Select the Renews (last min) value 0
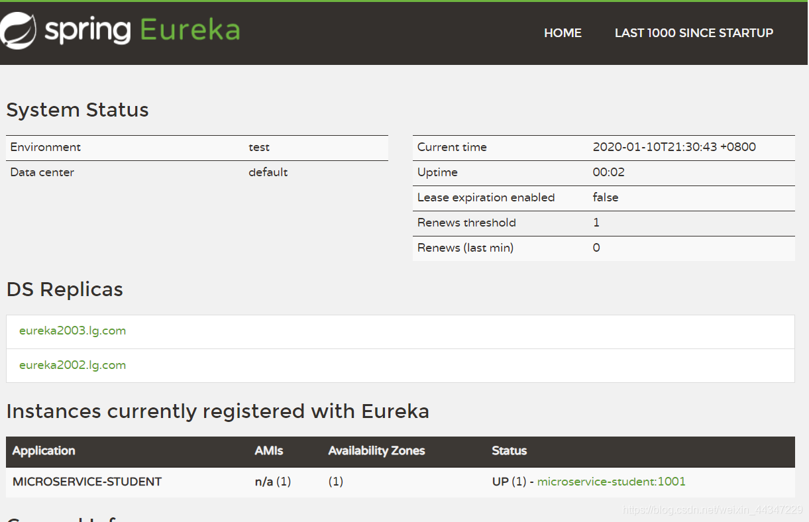809x522 pixels. click(596, 248)
